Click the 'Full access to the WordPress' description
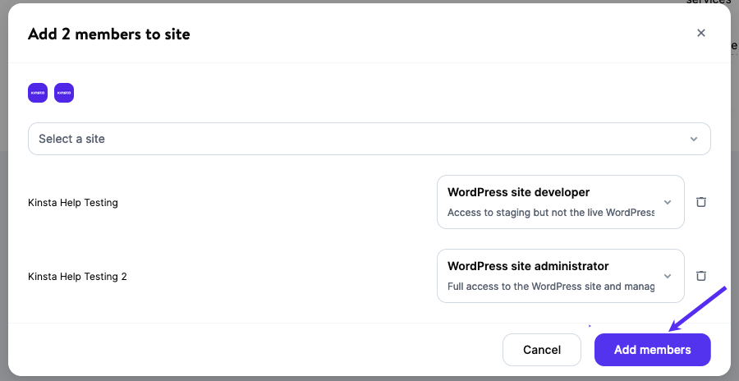The image size is (739, 381). (x=550, y=287)
